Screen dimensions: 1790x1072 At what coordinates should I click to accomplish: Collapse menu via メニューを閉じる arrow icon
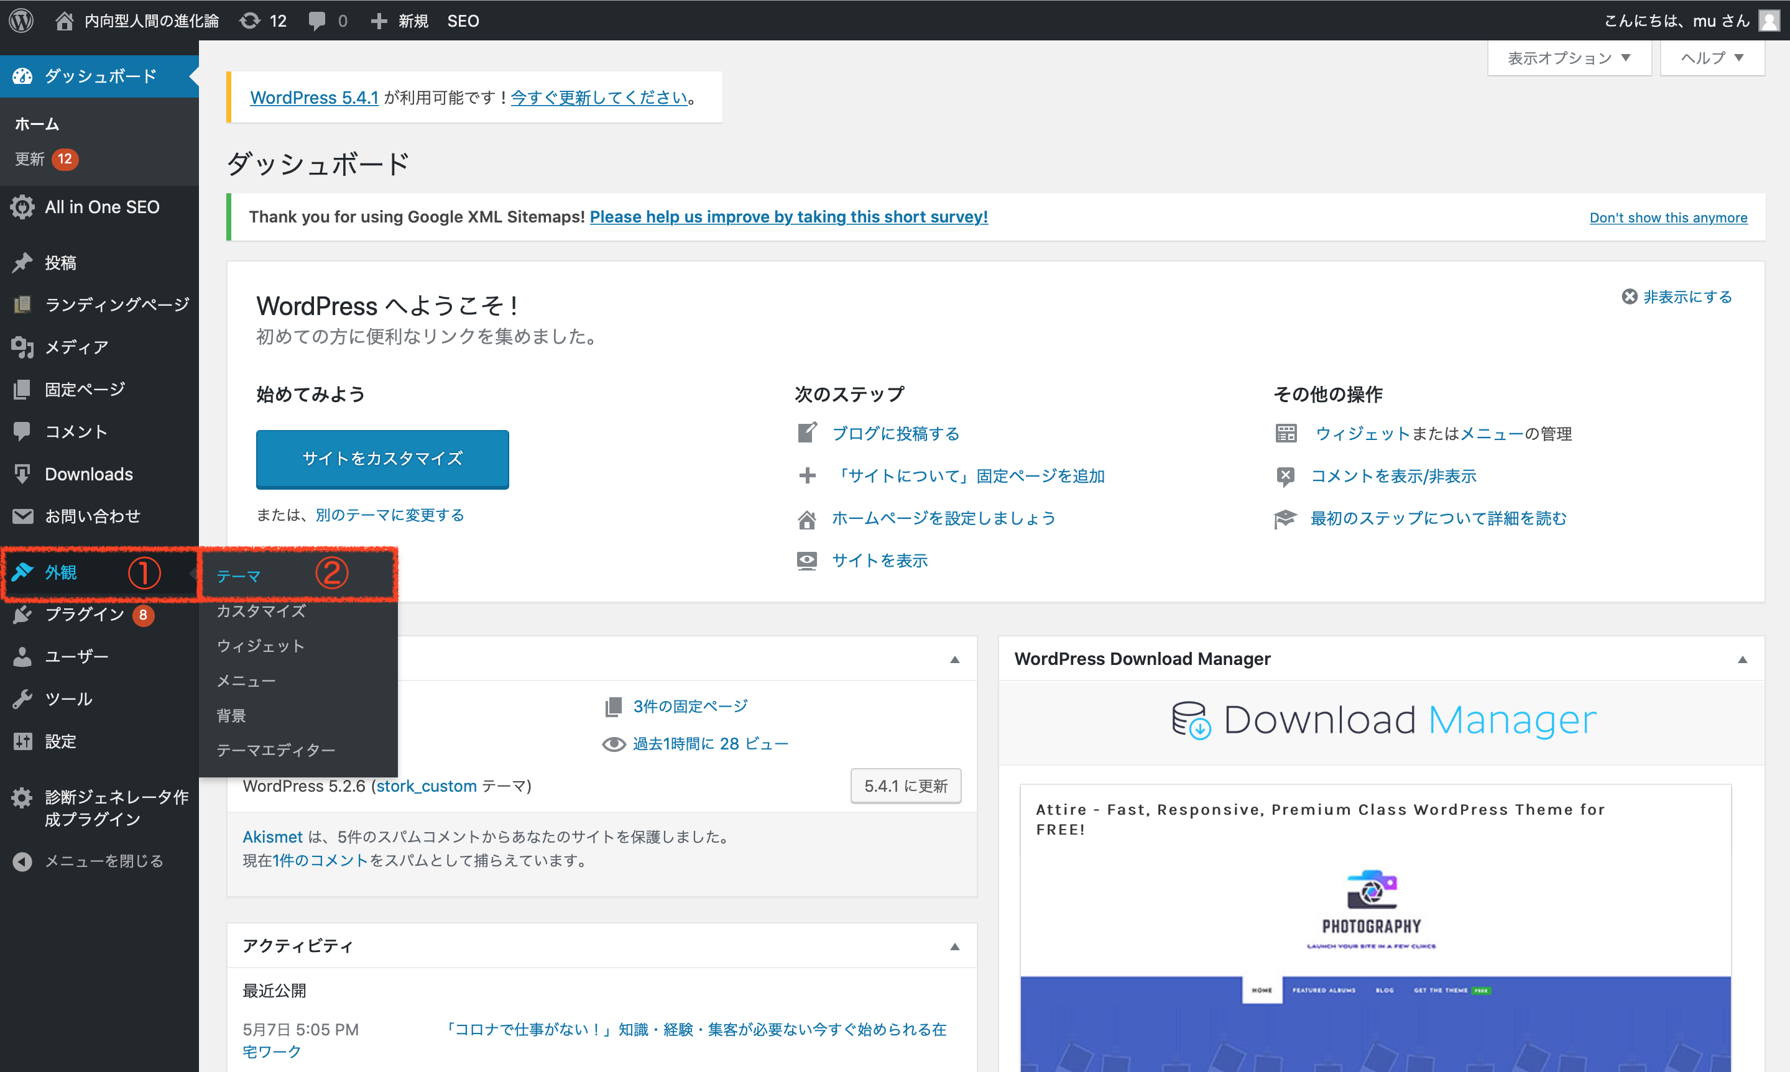click(22, 861)
